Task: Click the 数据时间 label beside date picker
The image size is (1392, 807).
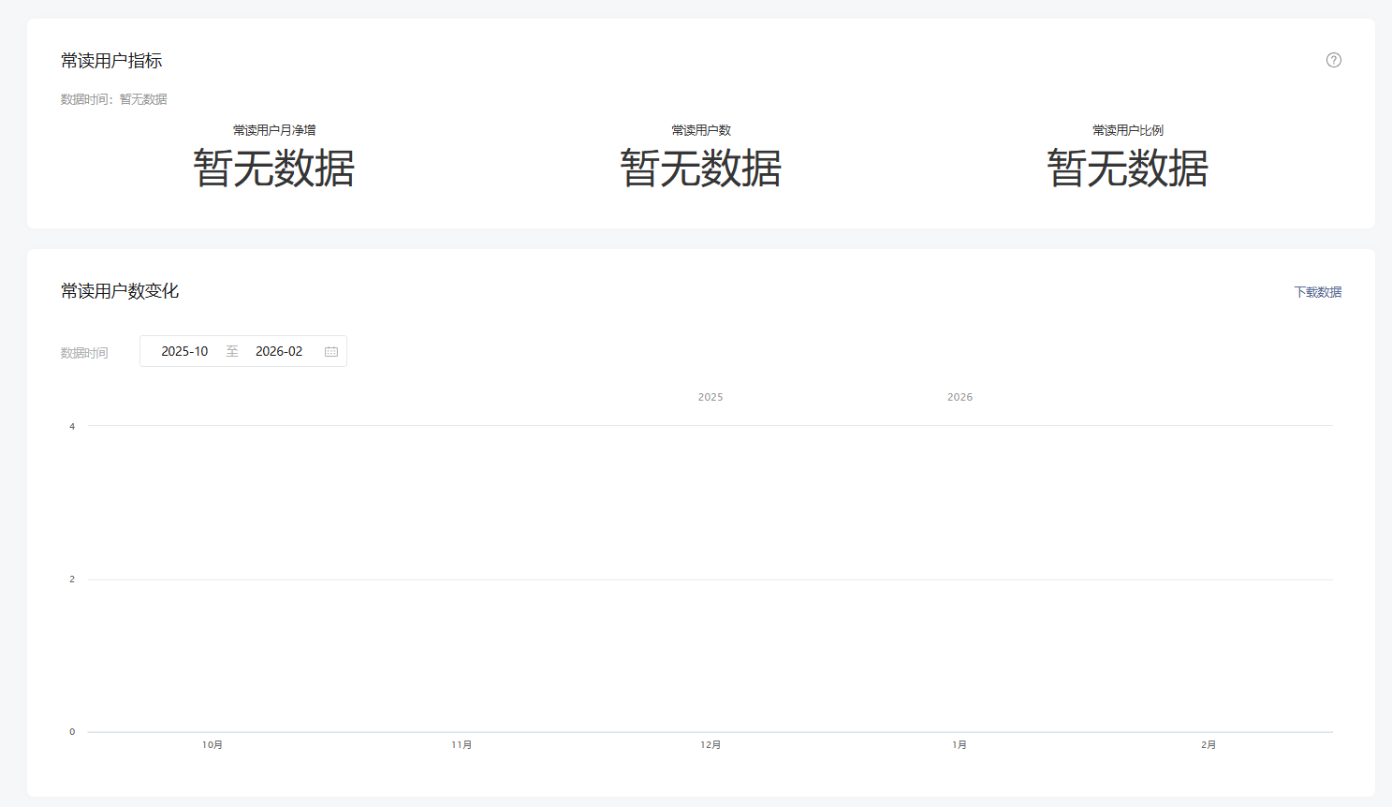Action: [x=84, y=353]
